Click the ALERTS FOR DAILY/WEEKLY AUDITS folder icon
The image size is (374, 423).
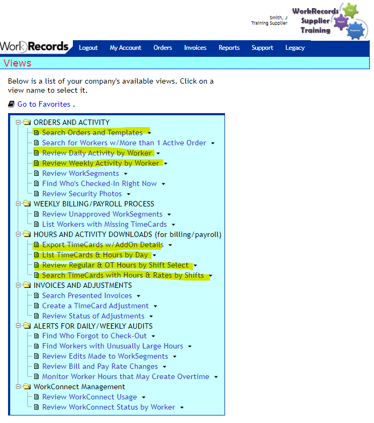27,326
